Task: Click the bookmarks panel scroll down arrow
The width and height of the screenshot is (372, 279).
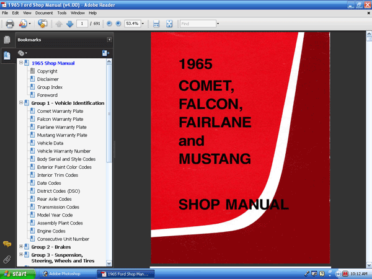Action: 109,263
